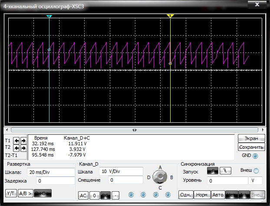Click the T1 time value 32.192 ms

[x=43, y=144]
